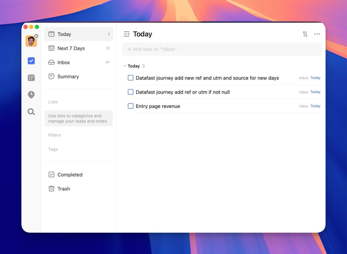Open the Search magnifier icon
Image resolution: width=347 pixels, height=254 pixels.
[x=31, y=112]
